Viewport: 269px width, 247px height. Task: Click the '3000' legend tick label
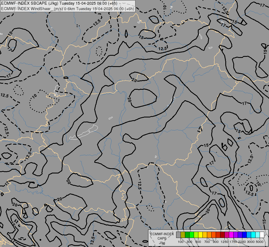[251, 242]
